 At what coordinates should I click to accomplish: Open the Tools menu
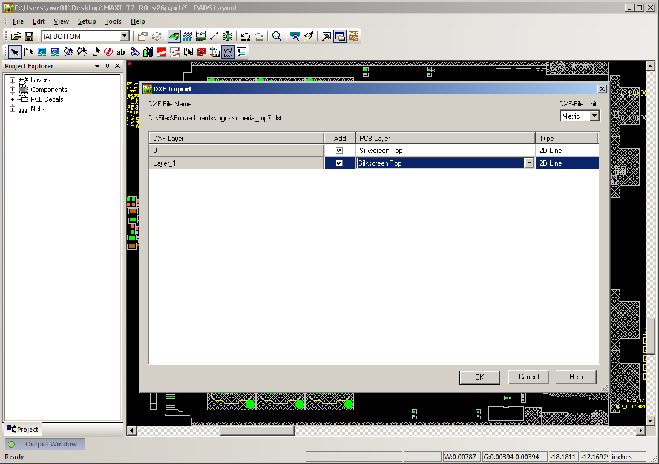(x=113, y=21)
